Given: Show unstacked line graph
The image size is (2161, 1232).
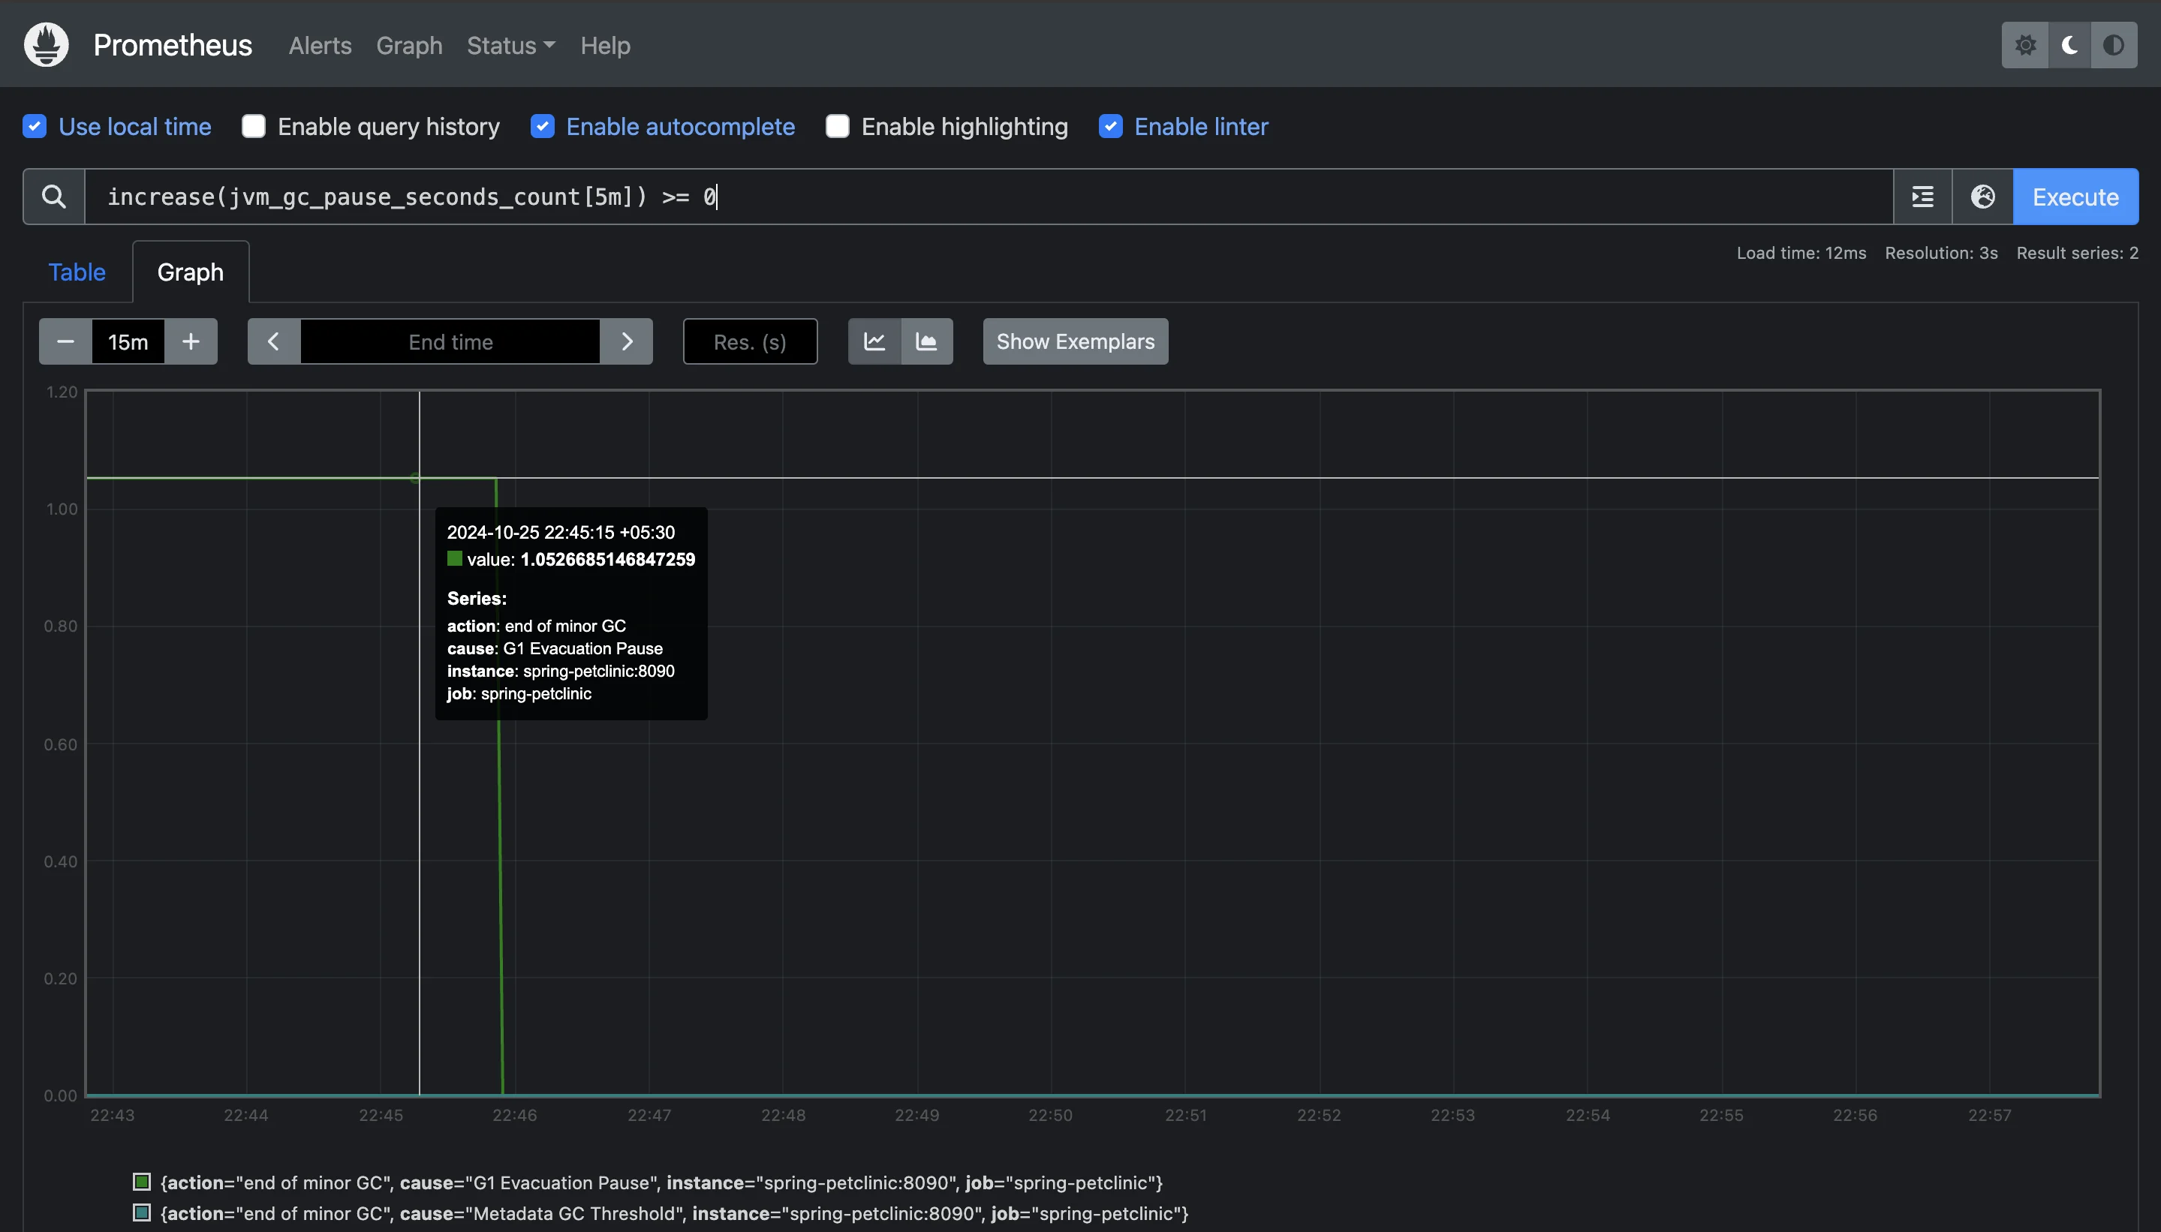Looking at the screenshot, I should (x=874, y=342).
